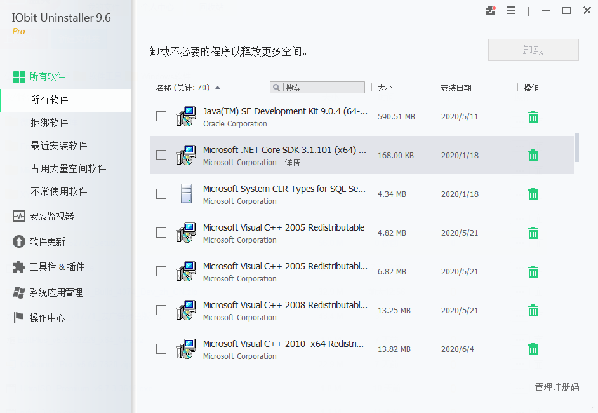This screenshot has width=598, height=413.
Task: Click the 系统应用管理 Windows flag icon
Action: pyautogui.click(x=18, y=292)
